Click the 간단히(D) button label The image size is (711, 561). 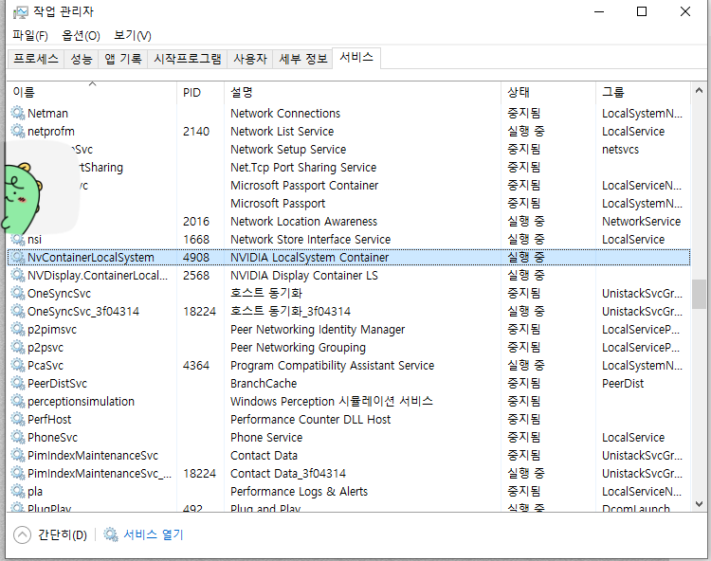tap(63, 534)
